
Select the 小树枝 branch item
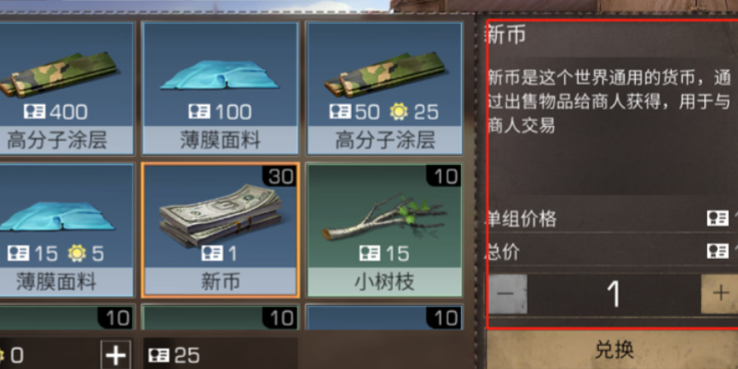pyautogui.click(x=384, y=230)
